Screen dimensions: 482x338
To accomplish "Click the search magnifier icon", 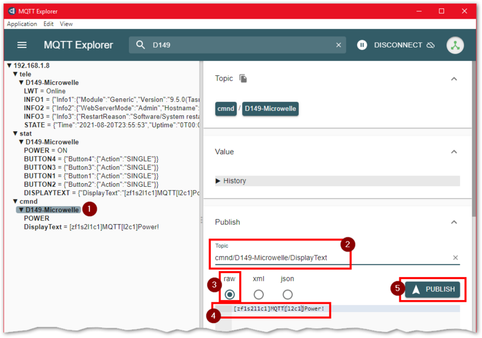I will click(x=141, y=45).
